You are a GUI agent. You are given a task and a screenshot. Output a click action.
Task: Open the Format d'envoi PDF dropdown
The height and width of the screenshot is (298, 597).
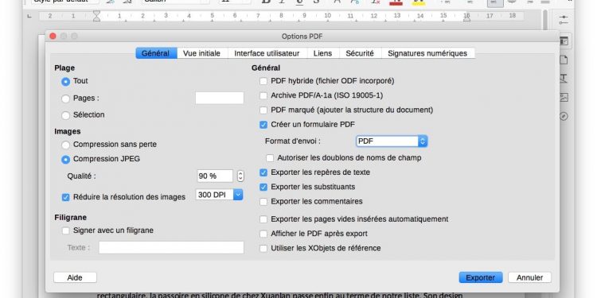(392, 141)
